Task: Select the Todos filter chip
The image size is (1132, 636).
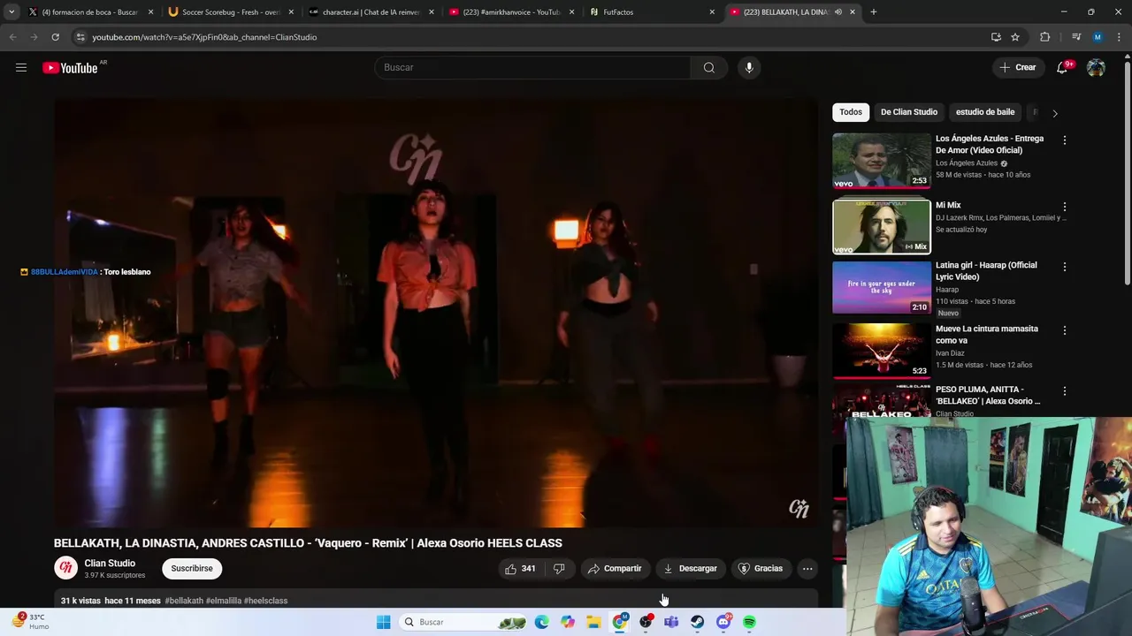Action: [851, 112]
